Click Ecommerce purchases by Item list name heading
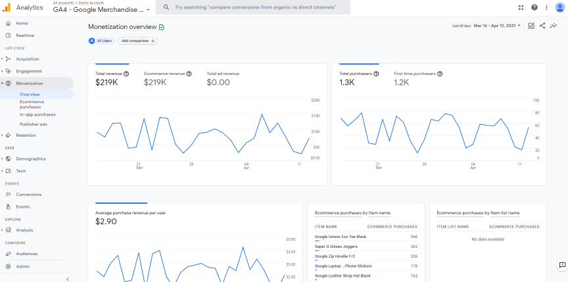568x282 pixels. (478, 213)
